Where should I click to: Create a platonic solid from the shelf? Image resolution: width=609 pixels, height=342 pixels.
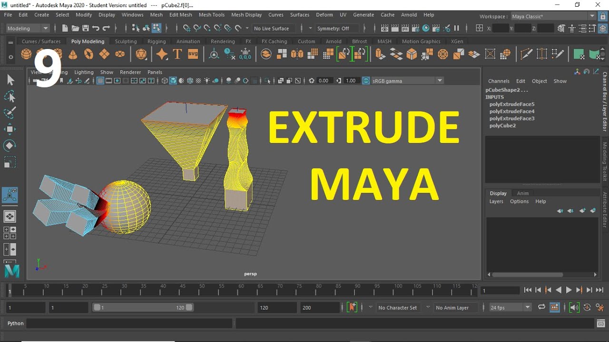click(141, 54)
